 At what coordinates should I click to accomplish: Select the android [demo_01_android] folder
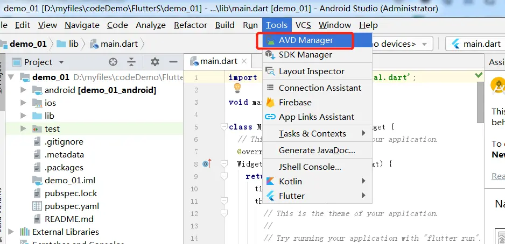point(94,90)
